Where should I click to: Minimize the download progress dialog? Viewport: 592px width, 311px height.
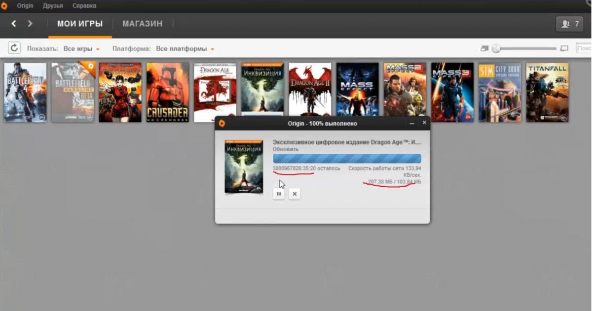[x=412, y=123]
